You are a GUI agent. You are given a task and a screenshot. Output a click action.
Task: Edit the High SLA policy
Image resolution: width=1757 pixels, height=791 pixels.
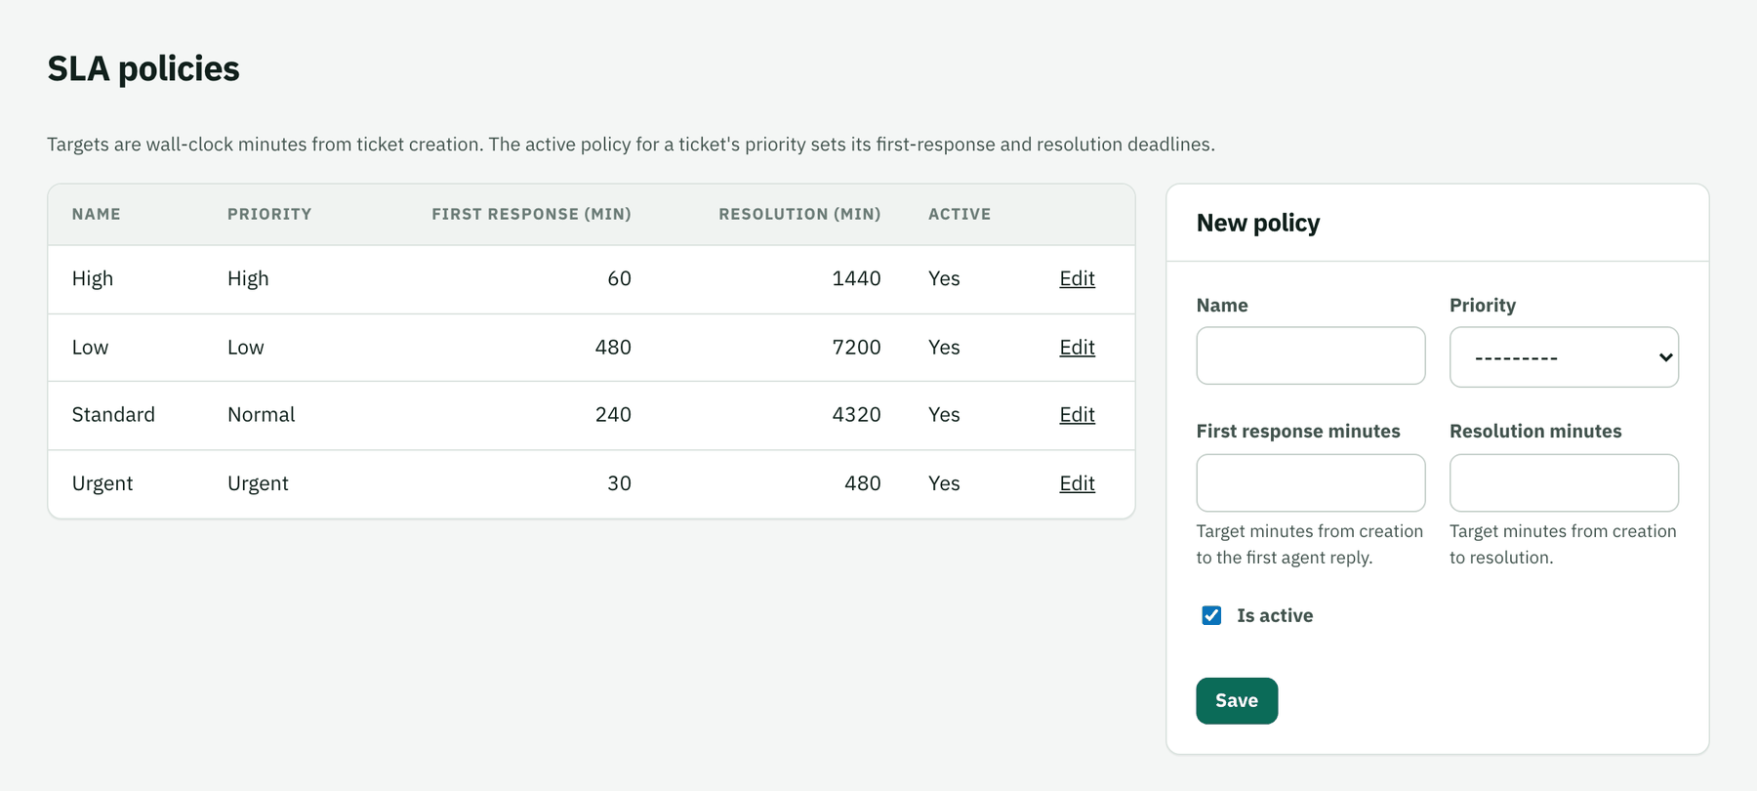(x=1077, y=278)
